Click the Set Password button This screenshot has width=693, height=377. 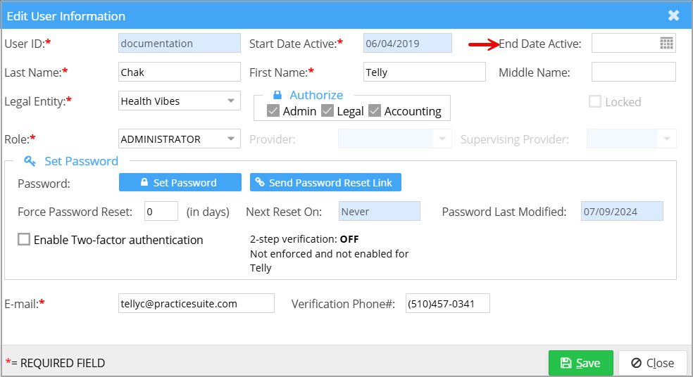point(180,183)
